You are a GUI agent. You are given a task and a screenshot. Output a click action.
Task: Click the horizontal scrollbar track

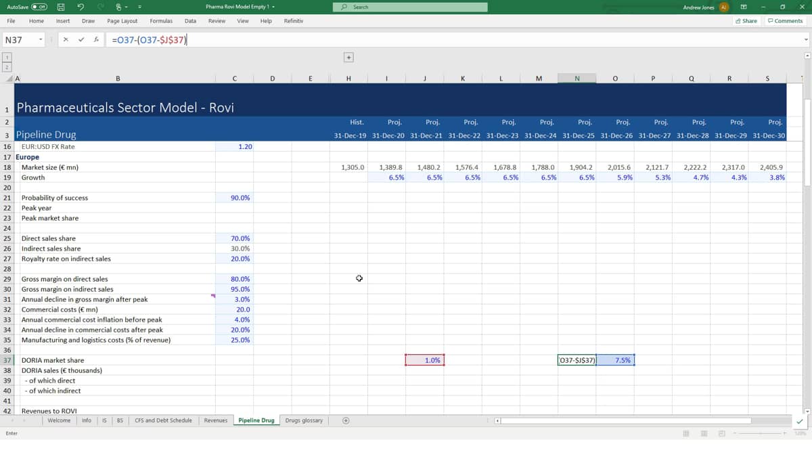(x=626, y=420)
